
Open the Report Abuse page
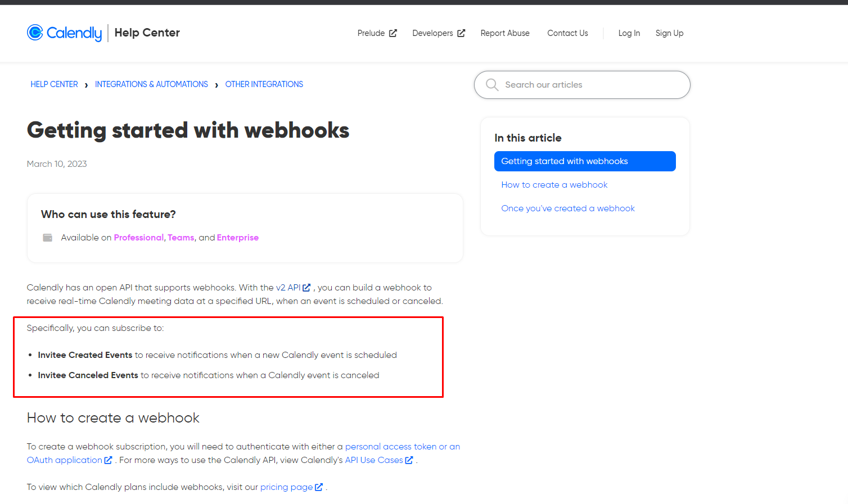click(x=505, y=33)
